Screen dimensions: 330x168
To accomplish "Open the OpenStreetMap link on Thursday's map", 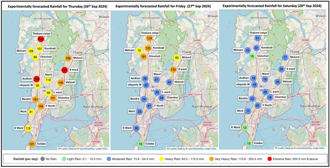I will [x=86, y=149].
